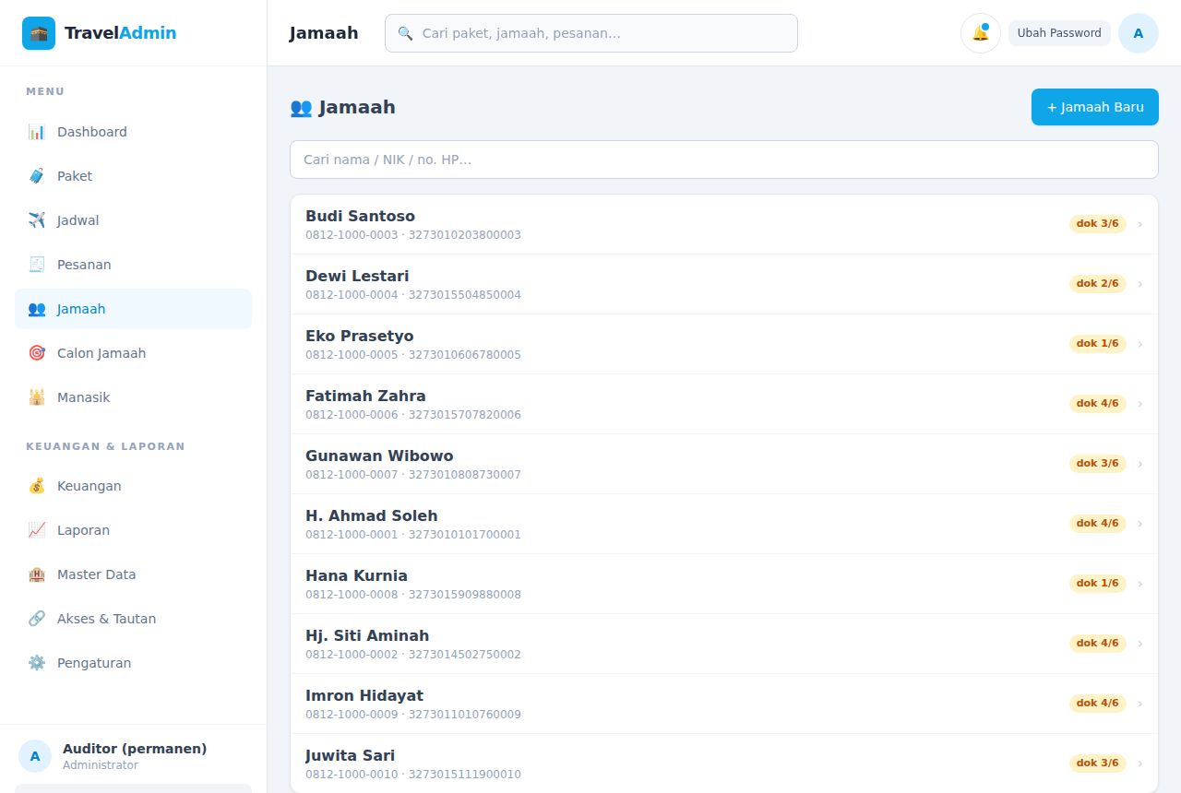Expand Hj. Siti Aminah row chevron

click(1140, 644)
